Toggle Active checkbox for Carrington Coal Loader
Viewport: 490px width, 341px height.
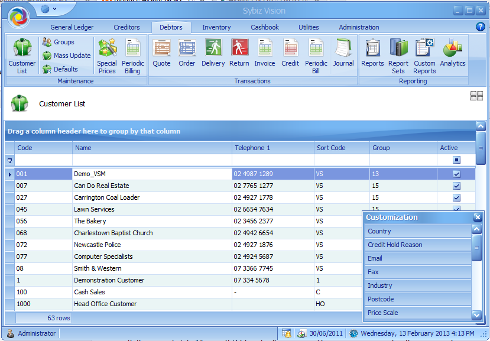[x=456, y=198]
